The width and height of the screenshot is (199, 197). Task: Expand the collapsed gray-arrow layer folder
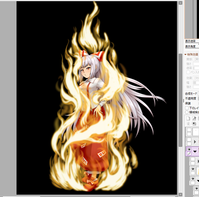pyautogui.click(x=195, y=142)
